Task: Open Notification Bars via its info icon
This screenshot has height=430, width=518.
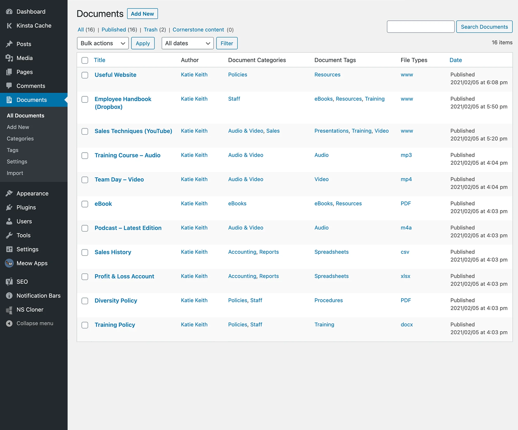Action: 10,296
